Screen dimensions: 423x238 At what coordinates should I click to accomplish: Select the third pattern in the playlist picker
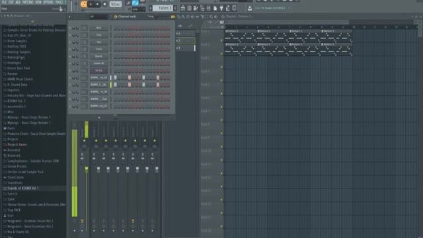pos(185,48)
